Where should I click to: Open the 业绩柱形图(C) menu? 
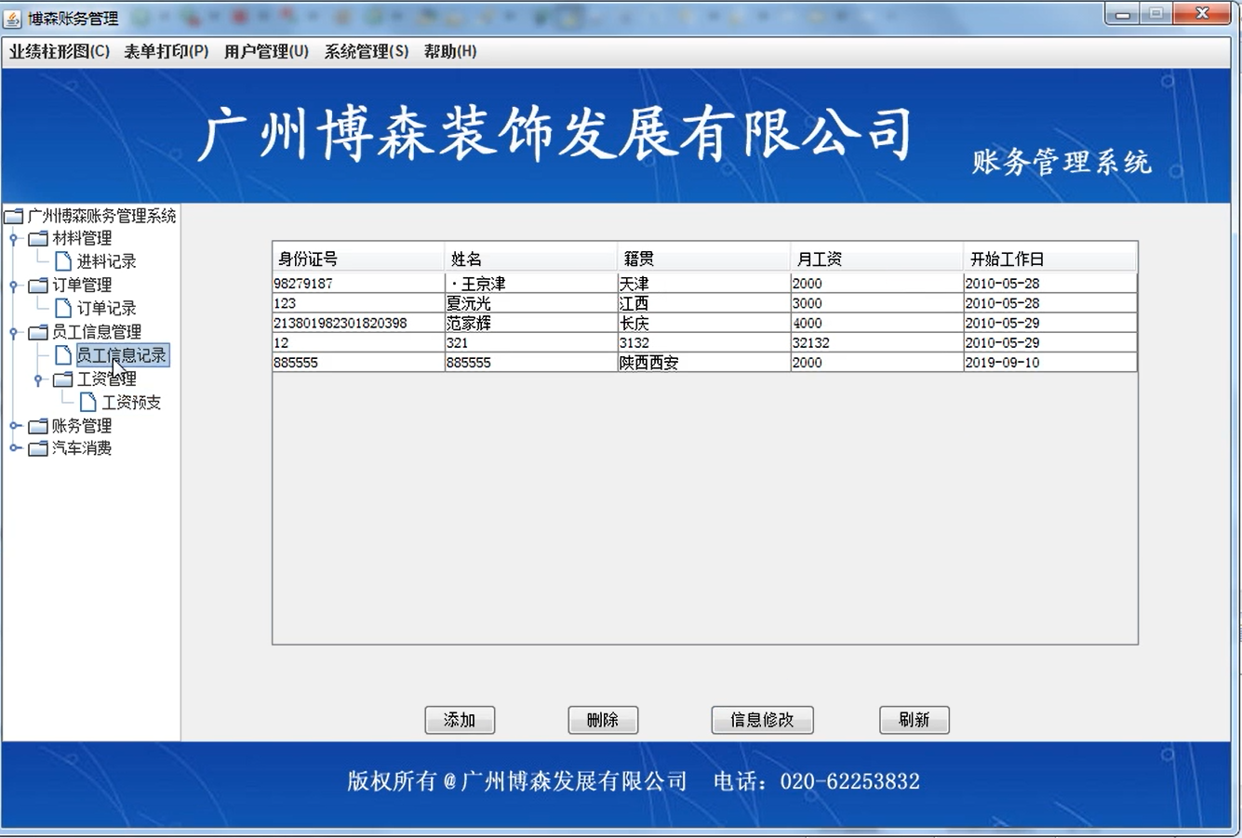tap(60, 52)
